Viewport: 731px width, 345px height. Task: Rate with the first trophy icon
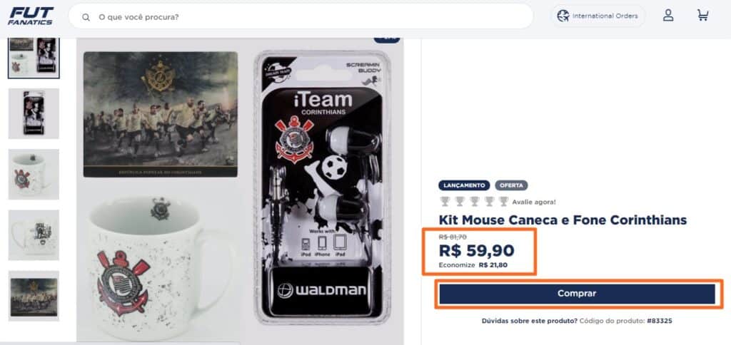(445, 202)
